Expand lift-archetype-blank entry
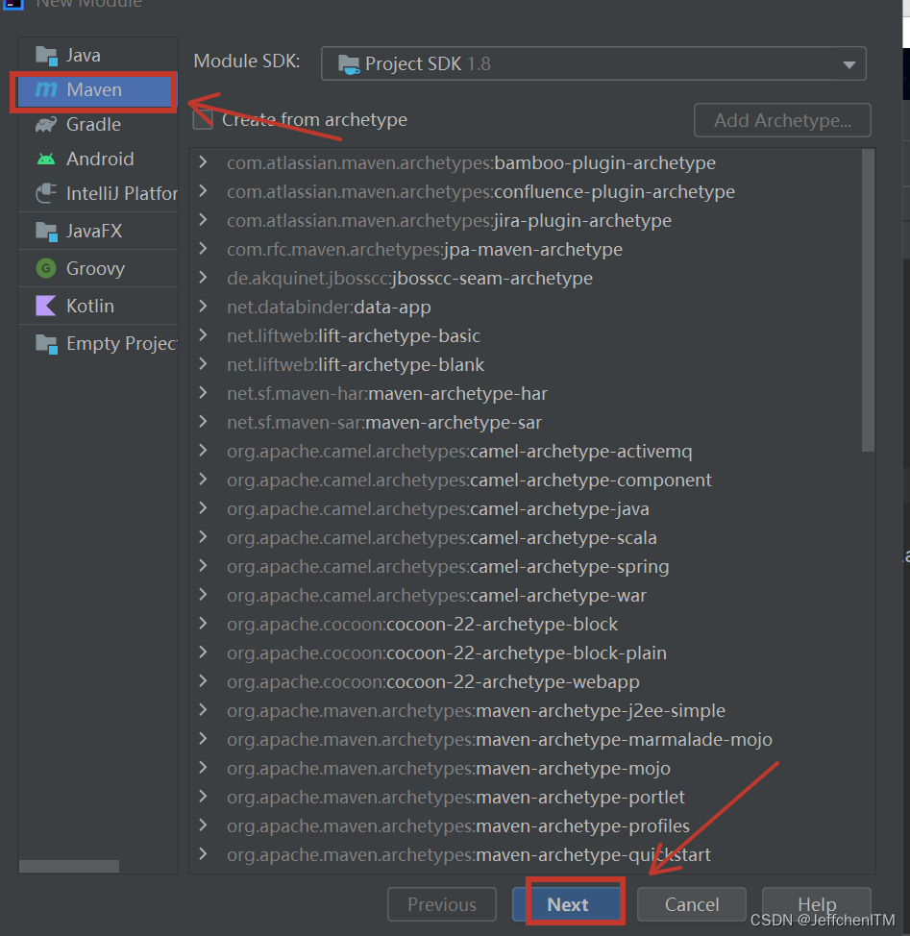Image resolution: width=910 pixels, height=936 pixels. (x=203, y=364)
